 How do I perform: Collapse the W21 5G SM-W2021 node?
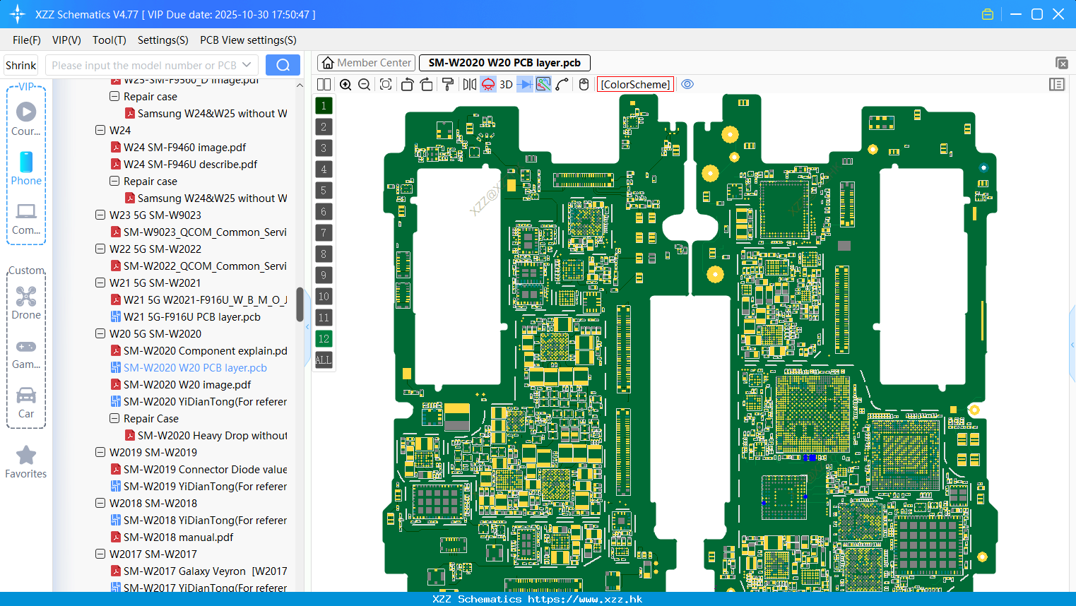[x=100, y=283]
